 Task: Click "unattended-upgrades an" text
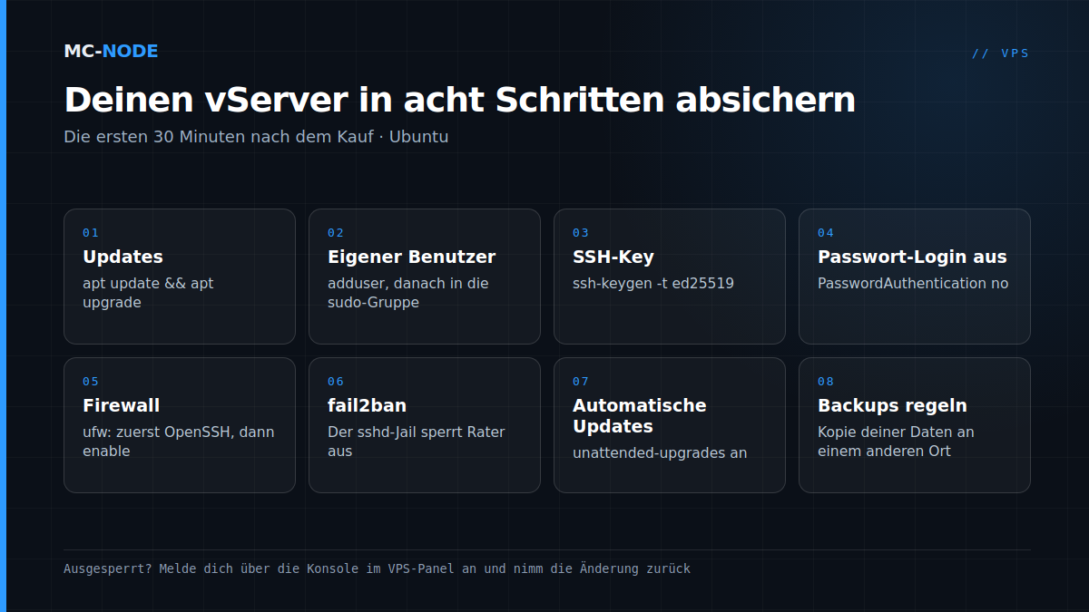(660, 452)
